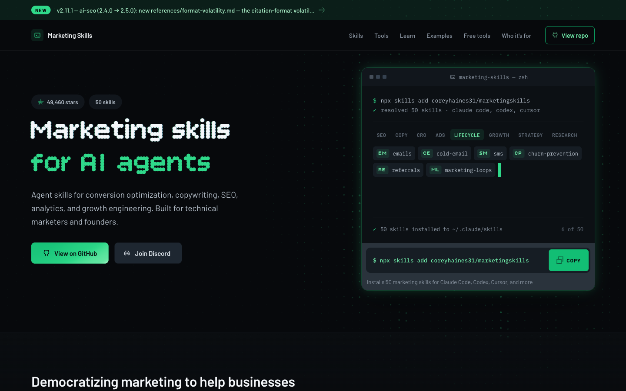Switch to the COPY category tab
626x391 pixels.
click(401, 135)
